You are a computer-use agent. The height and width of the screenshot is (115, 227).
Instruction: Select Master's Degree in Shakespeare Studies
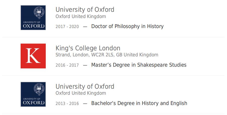[x=139, y=65]
